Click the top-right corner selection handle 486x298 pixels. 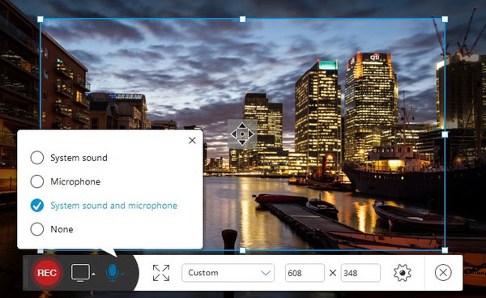(445, 19)
